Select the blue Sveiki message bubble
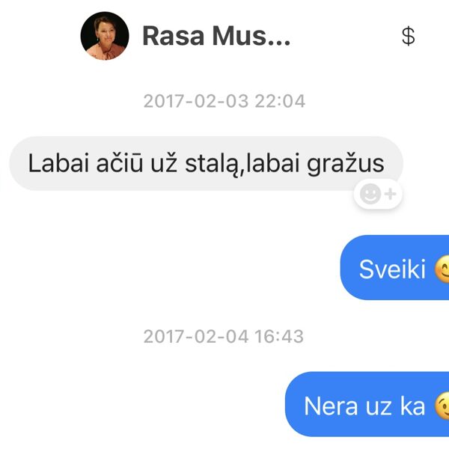The width and height of the screenshot is (449, 449). [x=394, y=267]
